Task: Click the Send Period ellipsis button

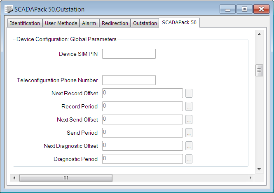Action: pos(189,133)
